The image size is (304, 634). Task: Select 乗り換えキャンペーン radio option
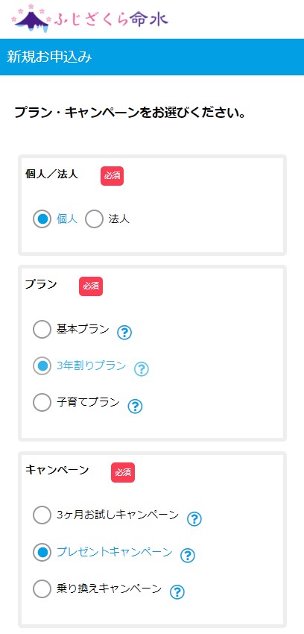(42, 589)
